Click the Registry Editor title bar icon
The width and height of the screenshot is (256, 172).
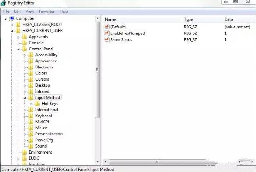(x=4, y=3)
